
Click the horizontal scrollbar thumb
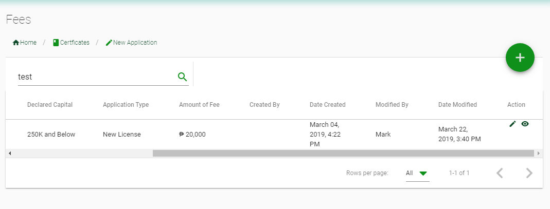pos(343,154)
